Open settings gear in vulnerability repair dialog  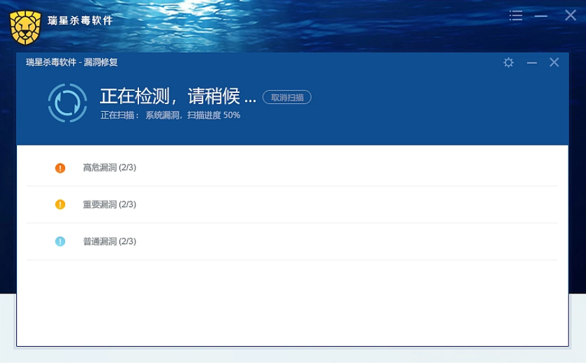coord(508,62)
